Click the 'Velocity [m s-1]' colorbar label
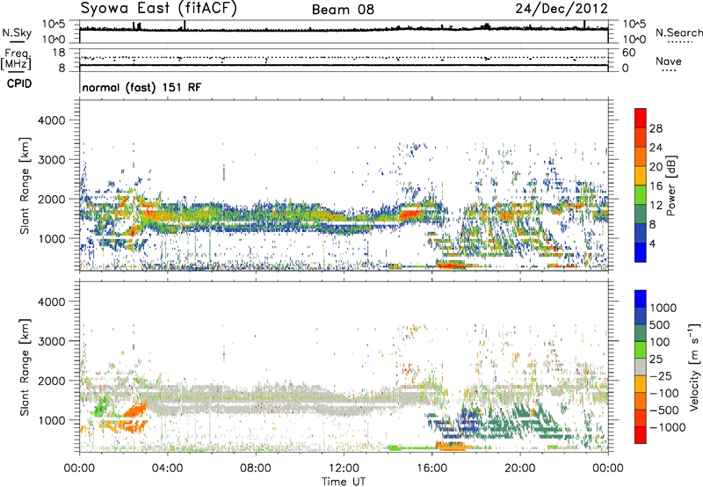 [694, 367]
